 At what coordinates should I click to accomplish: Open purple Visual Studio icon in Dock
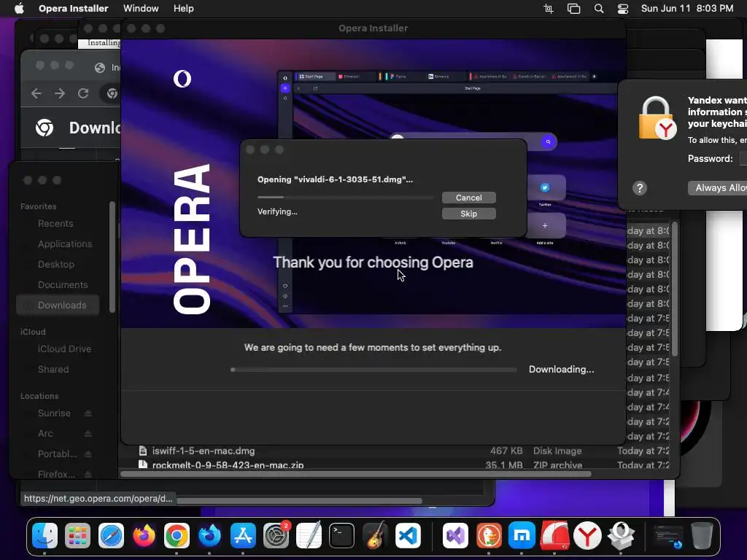coord(455,536)
